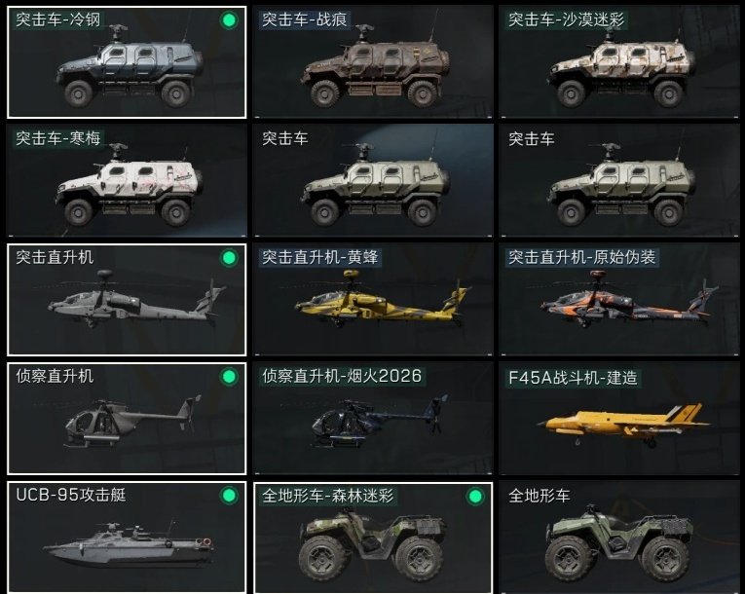Click the green equipped indicator on 突击直升机
This screenshot has width=745, height=594.
[229, 257]
